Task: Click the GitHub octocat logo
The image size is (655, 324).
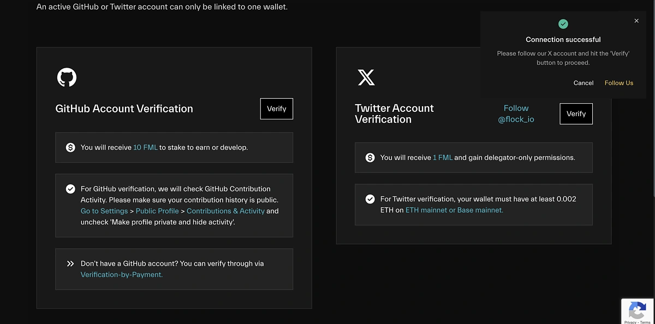Action: pos(67,77)
